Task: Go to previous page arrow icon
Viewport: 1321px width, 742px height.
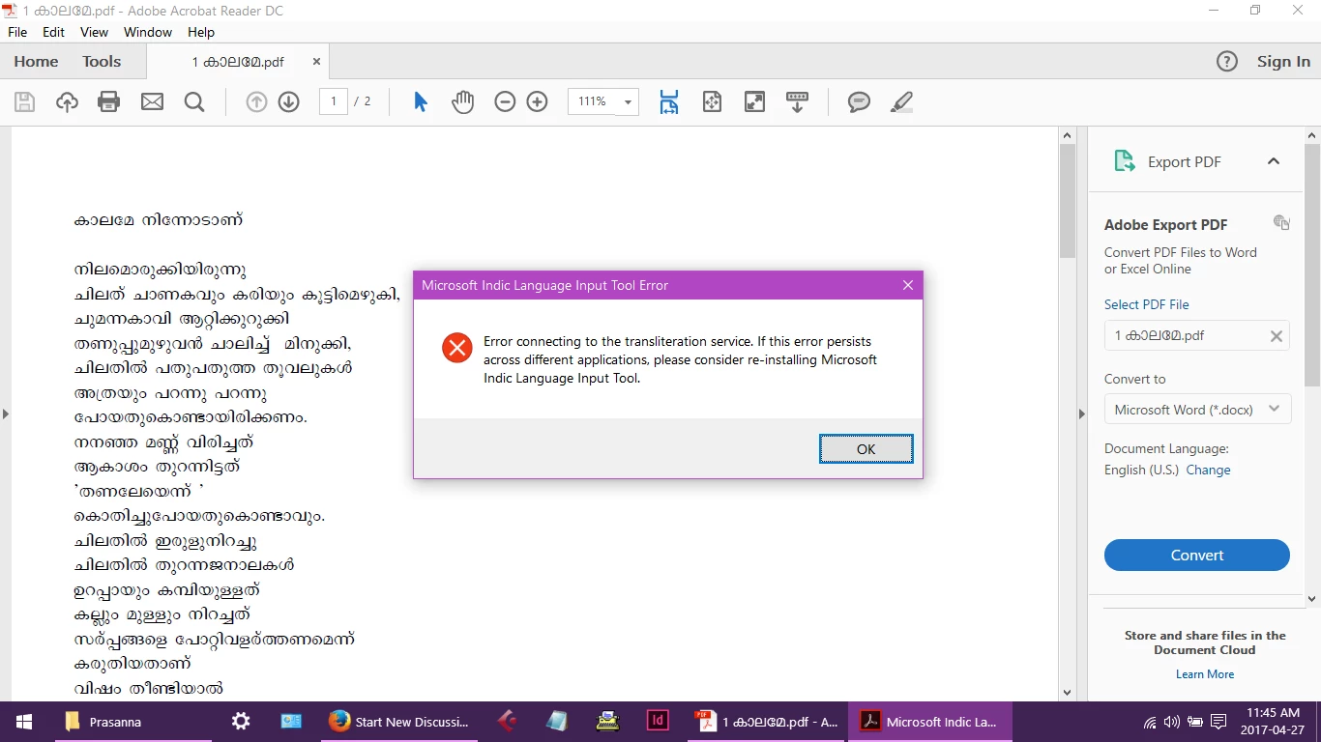Action: coord(256,101)
